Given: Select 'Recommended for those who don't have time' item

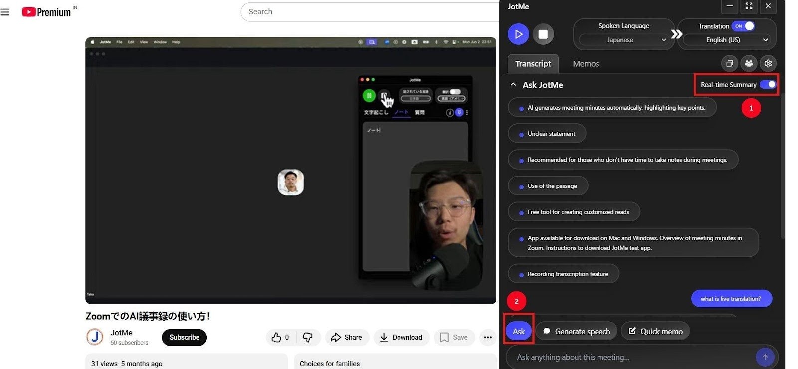Looking at the screenshot, I should click(x=623, y=160).
